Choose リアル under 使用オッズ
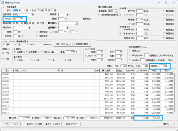The height and width of the screenshot is (131, 178). coord(3,53)
